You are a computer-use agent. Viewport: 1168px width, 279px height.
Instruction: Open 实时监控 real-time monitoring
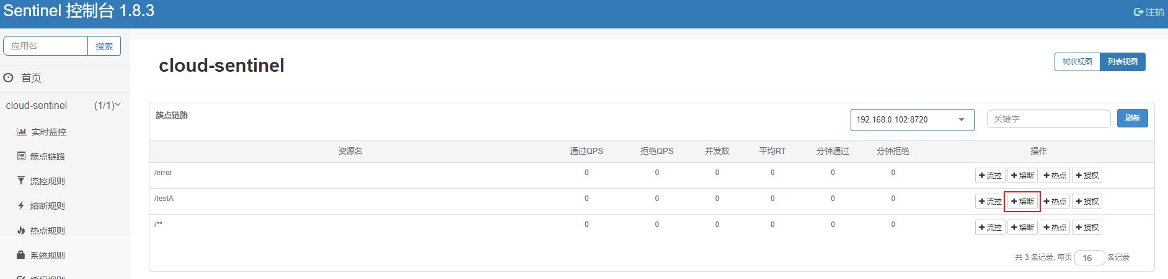[42, 132]
